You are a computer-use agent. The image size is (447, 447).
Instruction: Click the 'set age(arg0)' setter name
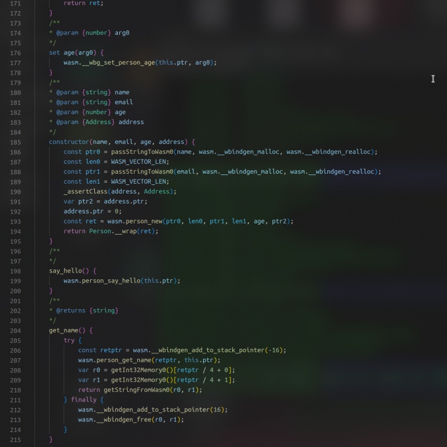(x=73, y=53)
